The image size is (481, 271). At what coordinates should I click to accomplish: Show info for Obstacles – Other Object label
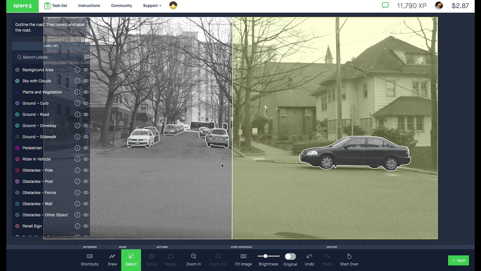coord(77,215)
